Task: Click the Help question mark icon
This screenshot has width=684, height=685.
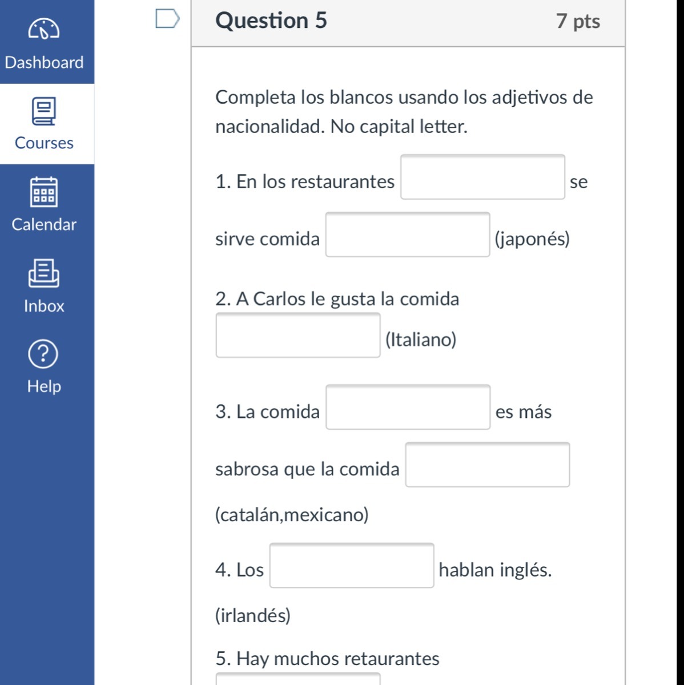Action: tap(43, 354)
